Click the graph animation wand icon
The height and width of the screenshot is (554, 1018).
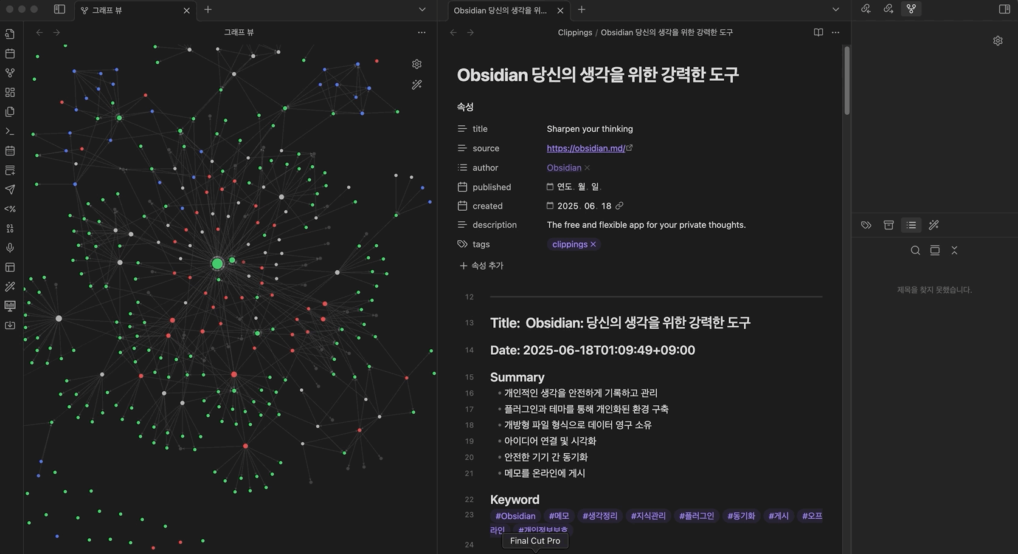417,85
